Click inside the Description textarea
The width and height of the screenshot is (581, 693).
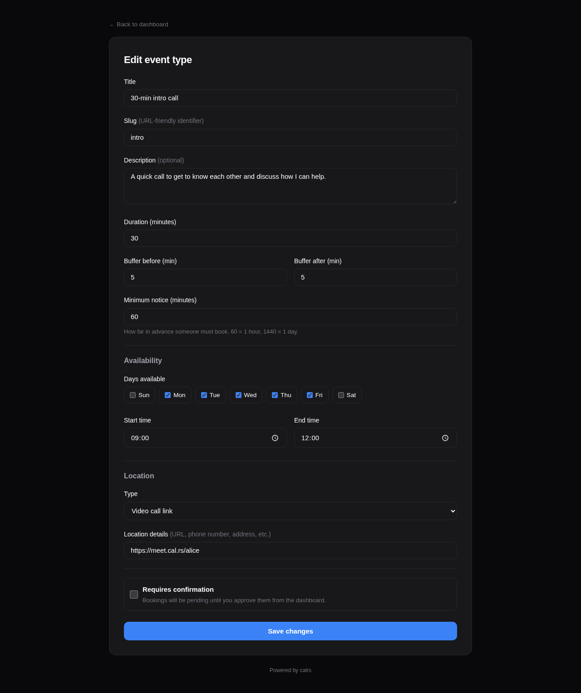click(x=290, y=186)
